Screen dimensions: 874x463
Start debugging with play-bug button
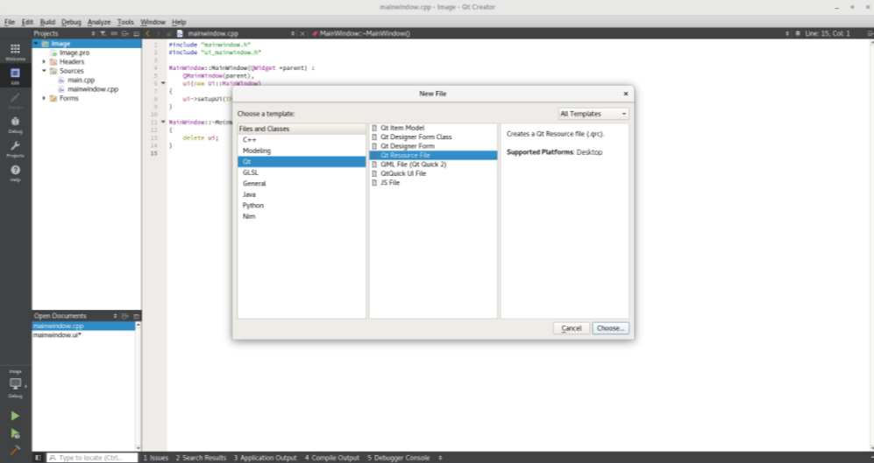pyautogui.click(x=15, y=433)
